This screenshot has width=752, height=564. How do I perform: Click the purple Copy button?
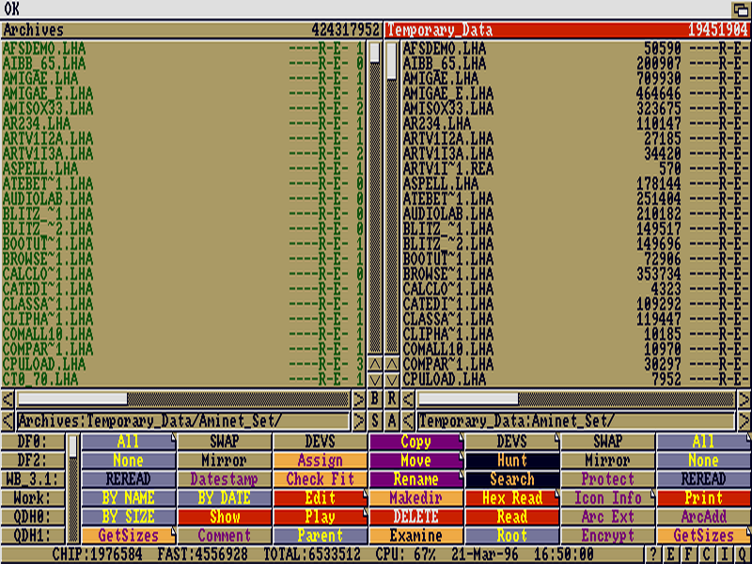click(415, 442)
